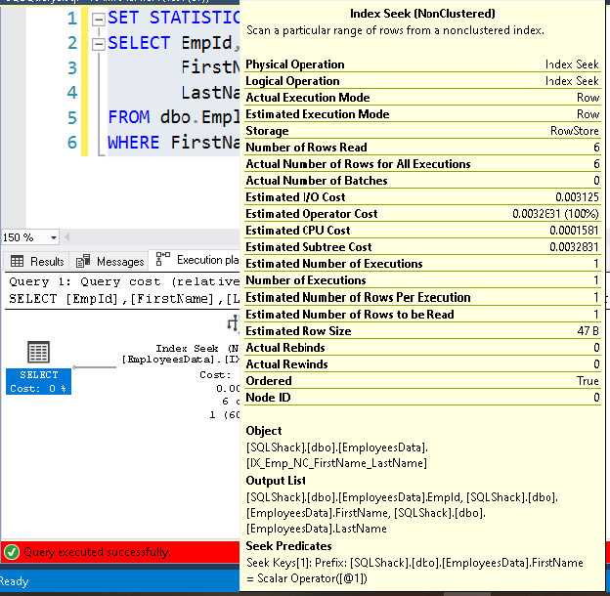Click the 'Output List' heading
Screen dimensions: 610x596
(276, 481)
